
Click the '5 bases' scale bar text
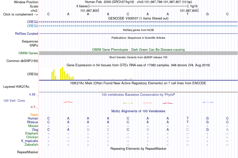coord(82,6)
